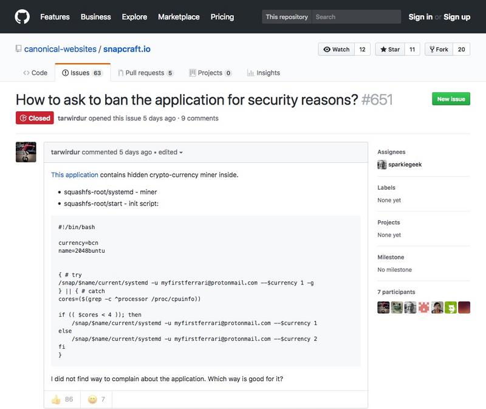Click the issue number #651
Image resolution: width=486 pixels, height=409 pixels.
coord(377,100)
